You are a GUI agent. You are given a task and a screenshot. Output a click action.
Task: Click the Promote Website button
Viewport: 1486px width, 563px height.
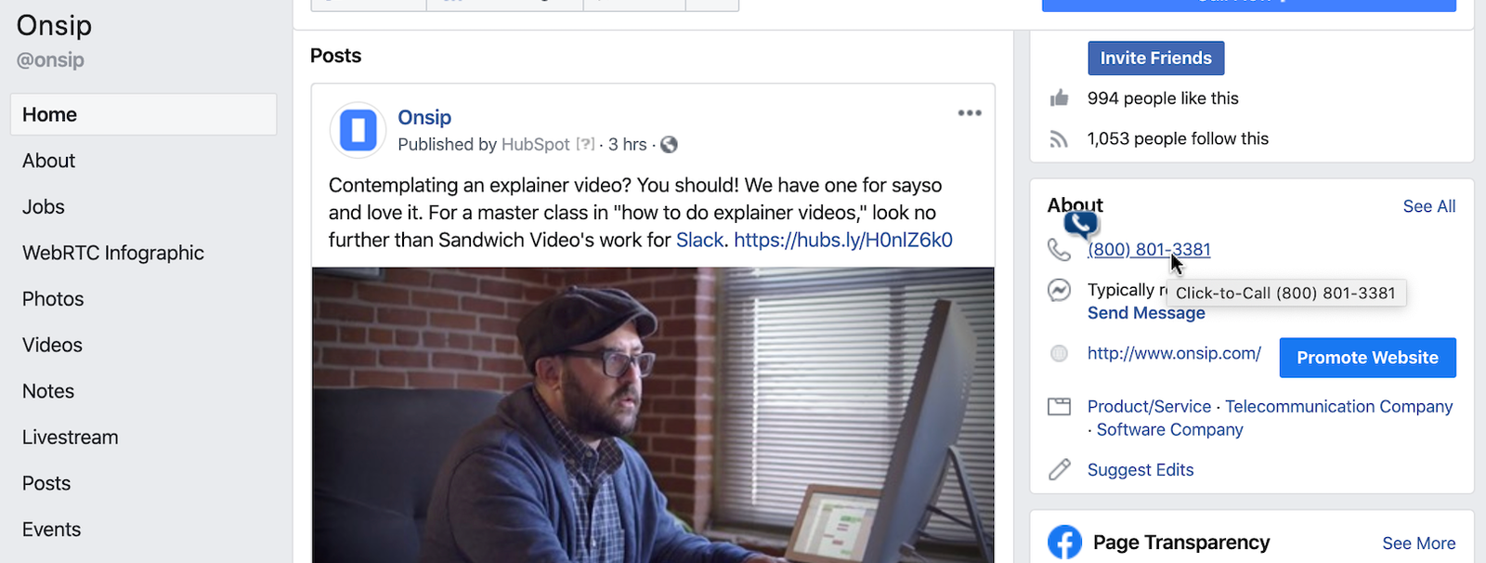click(x=1367, y=358)
